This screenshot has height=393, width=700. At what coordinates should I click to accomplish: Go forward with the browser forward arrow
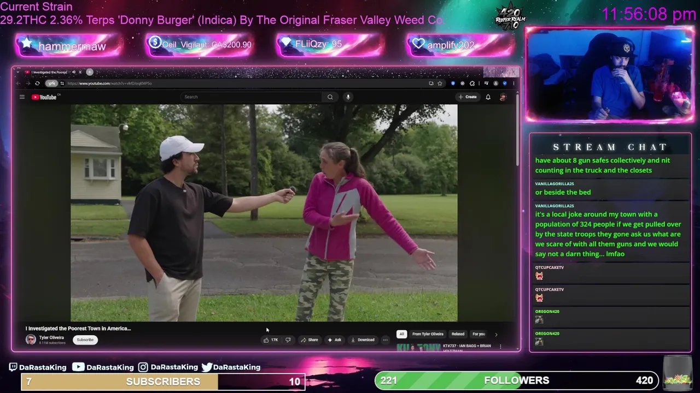click(28, 84)
